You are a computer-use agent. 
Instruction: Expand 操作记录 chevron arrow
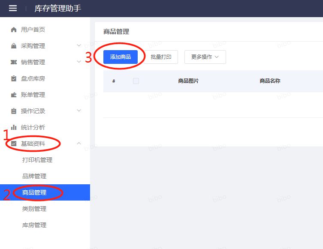point(79,111)
